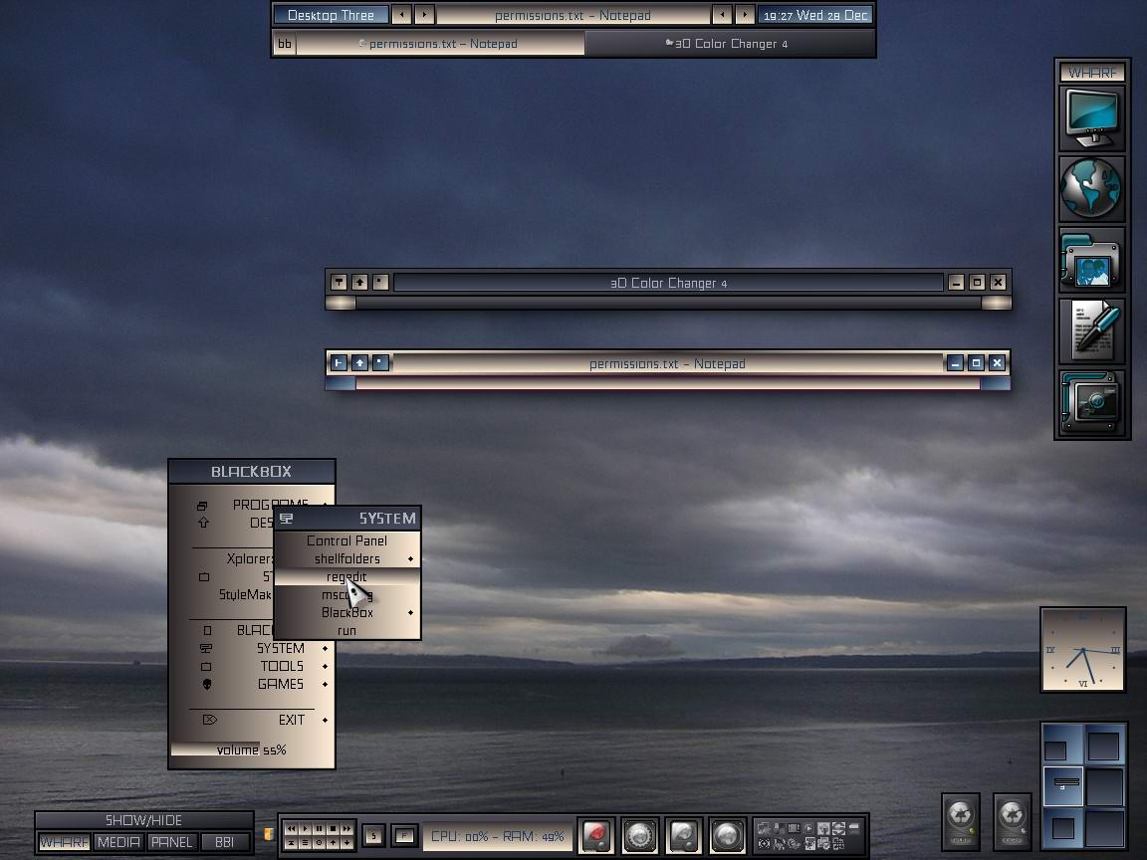Click the F button in bottom panel
Viewport: 1147px width, 860px height.
tap(404, 836)
